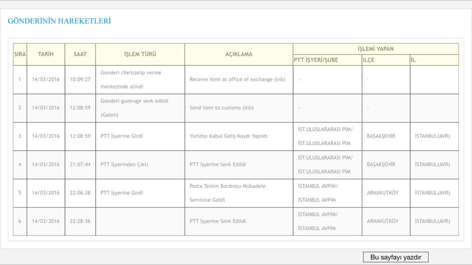Screen dimensions: 472x265
Task: Select row 6 İSTANBUL AVPİM office cell
Action: 327,221
